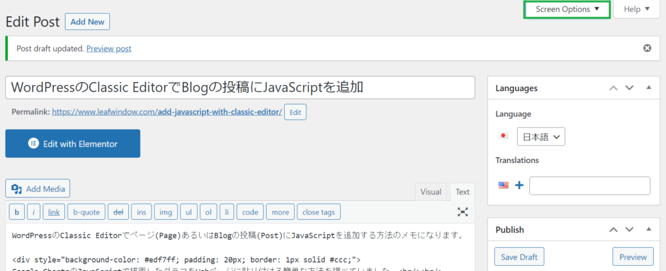Collapse the Publish panel
Image resolution: width=666 pixels, height=271 pixels.
pyautogui.click(x=648, y=229)
